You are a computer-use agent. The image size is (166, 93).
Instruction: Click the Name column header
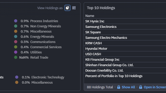click(90, 16)
